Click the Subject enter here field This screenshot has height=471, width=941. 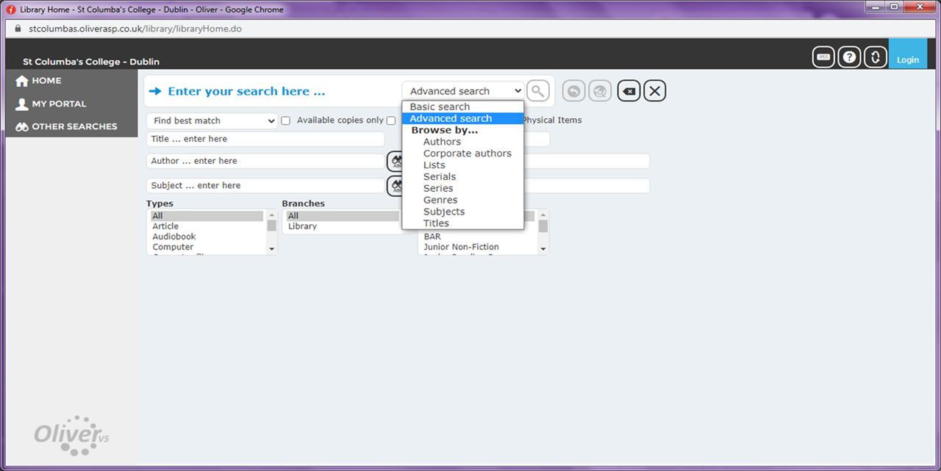[x=265, y=186]
